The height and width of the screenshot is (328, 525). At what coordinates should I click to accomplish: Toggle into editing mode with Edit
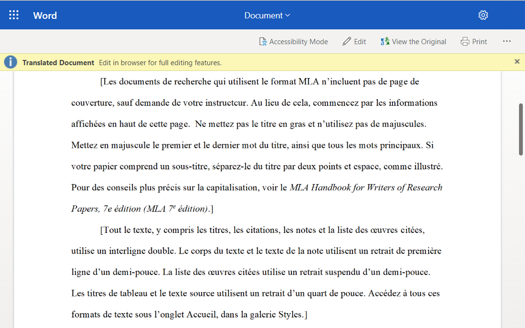[x=354, y=41]
